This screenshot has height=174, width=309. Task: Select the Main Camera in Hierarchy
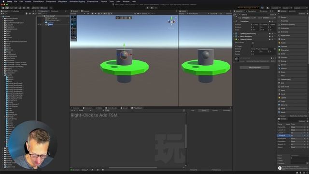(53, 18)
